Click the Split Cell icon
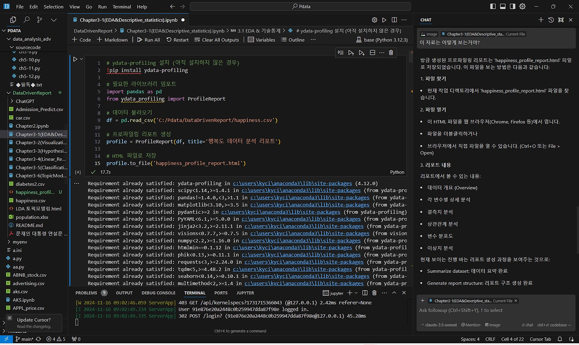Image resolution: width=579 pixels, height=345 pixels. pos(372,53)
